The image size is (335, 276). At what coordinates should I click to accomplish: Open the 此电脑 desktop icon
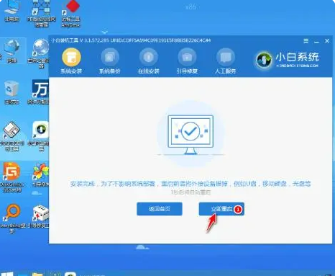[x=12, y=12]
